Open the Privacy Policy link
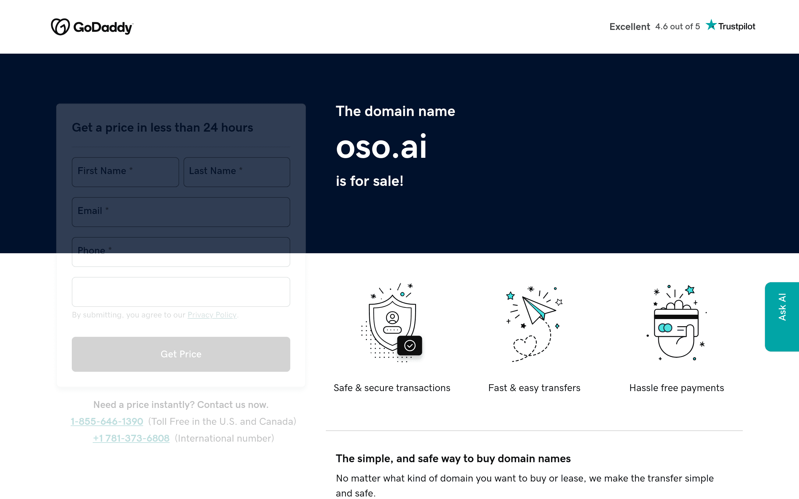 212,315
